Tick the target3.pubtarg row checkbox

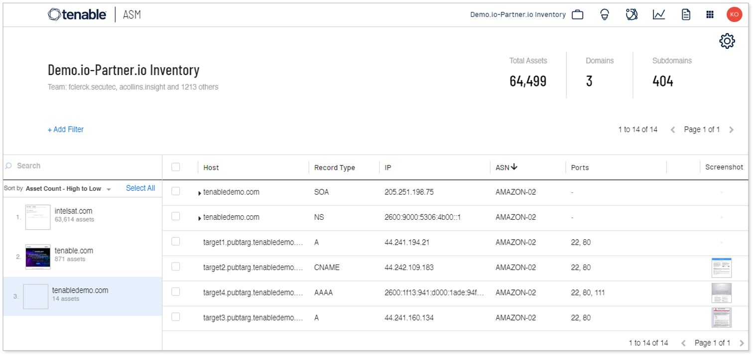click(175, 317)
